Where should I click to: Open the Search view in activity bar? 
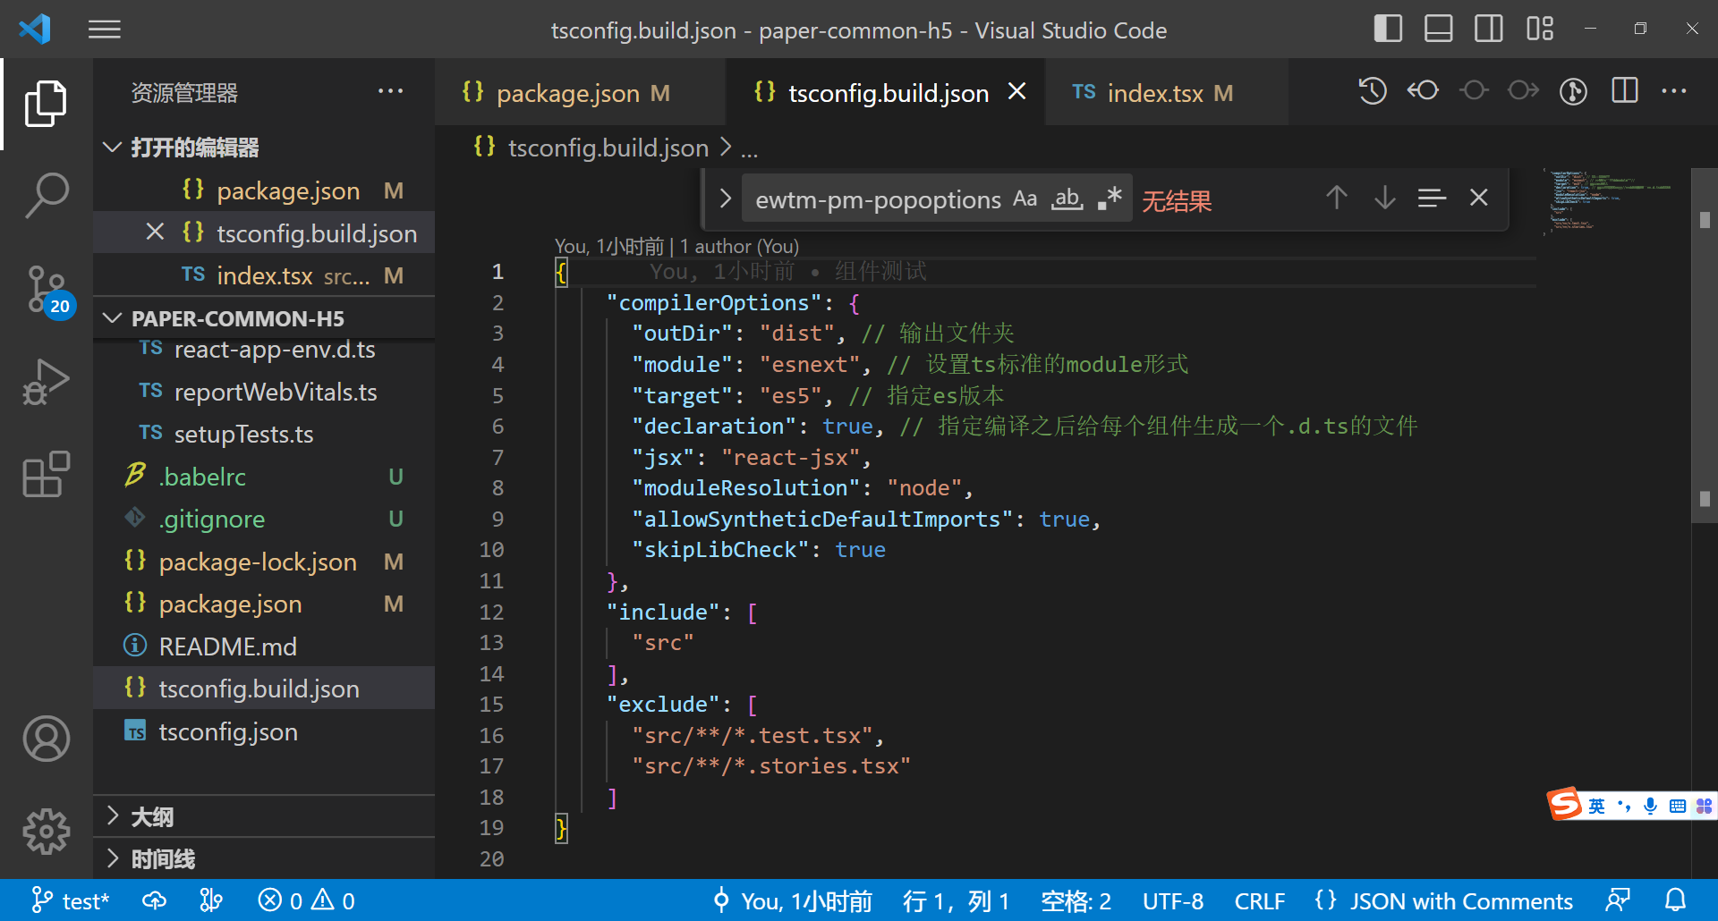click(x=46, y=196)
